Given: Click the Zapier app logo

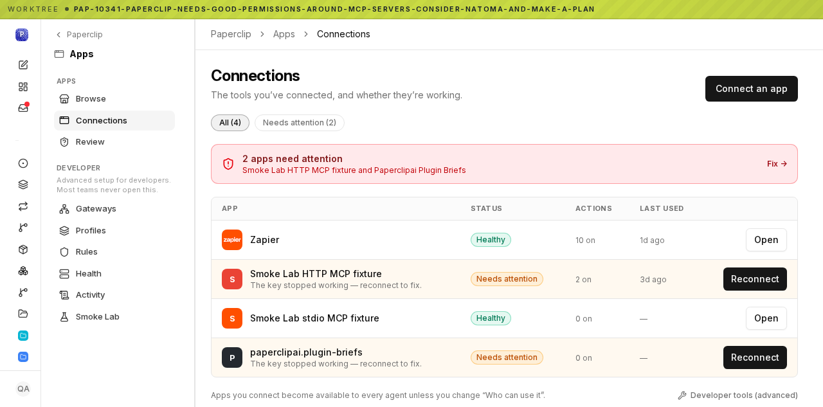Looking at the screenshot, I should point(232,240).
